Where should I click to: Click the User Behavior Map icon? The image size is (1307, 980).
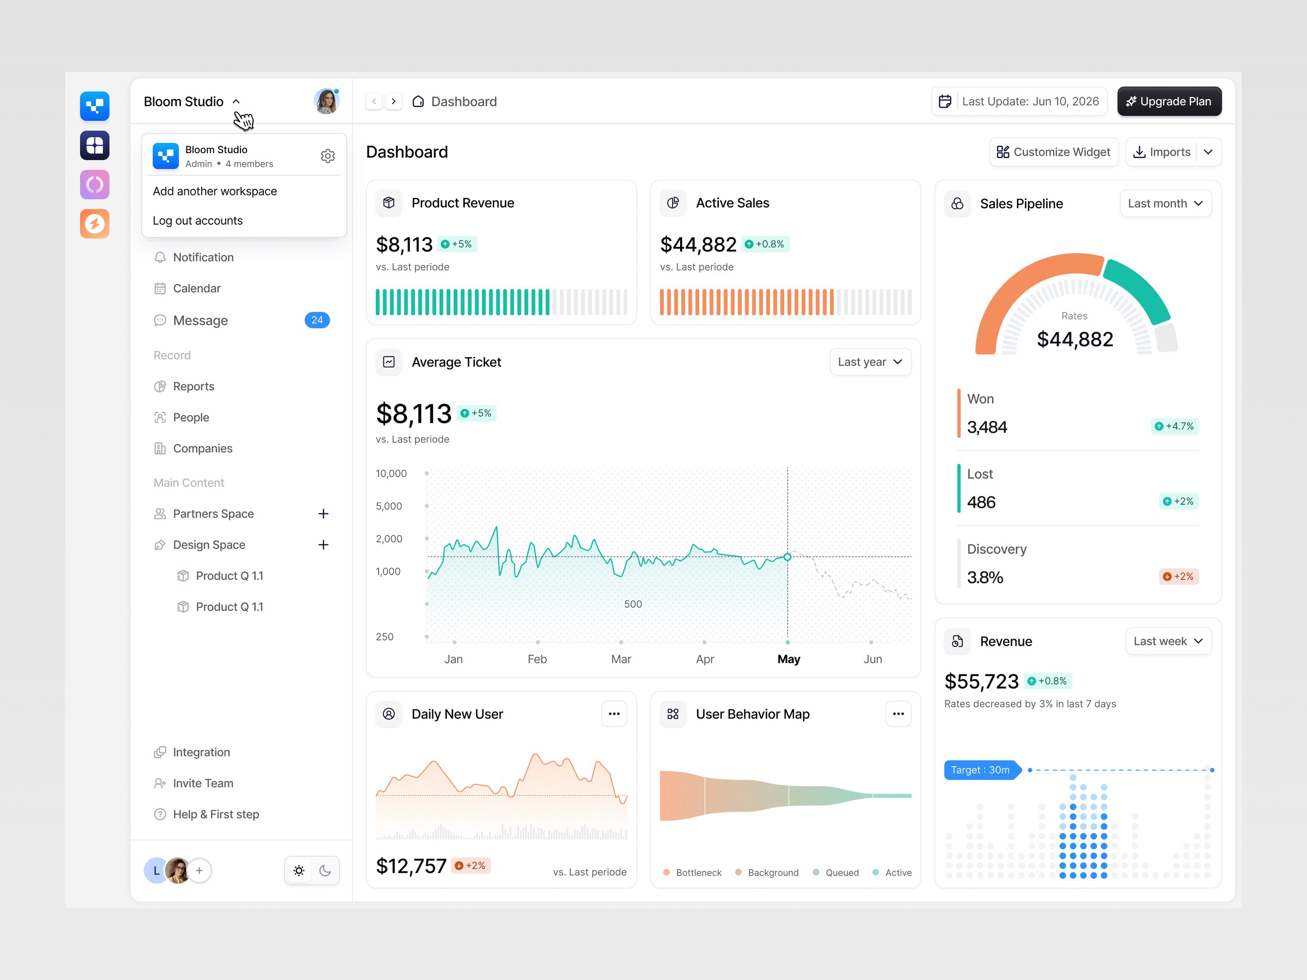673,714
